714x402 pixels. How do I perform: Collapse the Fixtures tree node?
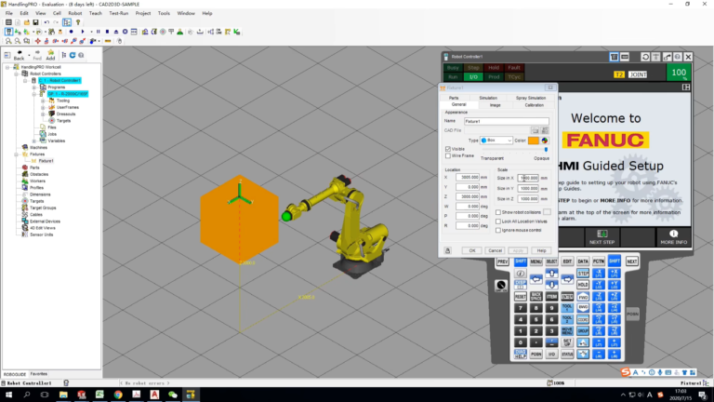[17, 154]
